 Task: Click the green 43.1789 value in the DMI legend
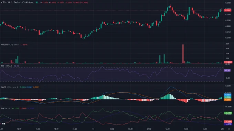(x=15, y=108)
